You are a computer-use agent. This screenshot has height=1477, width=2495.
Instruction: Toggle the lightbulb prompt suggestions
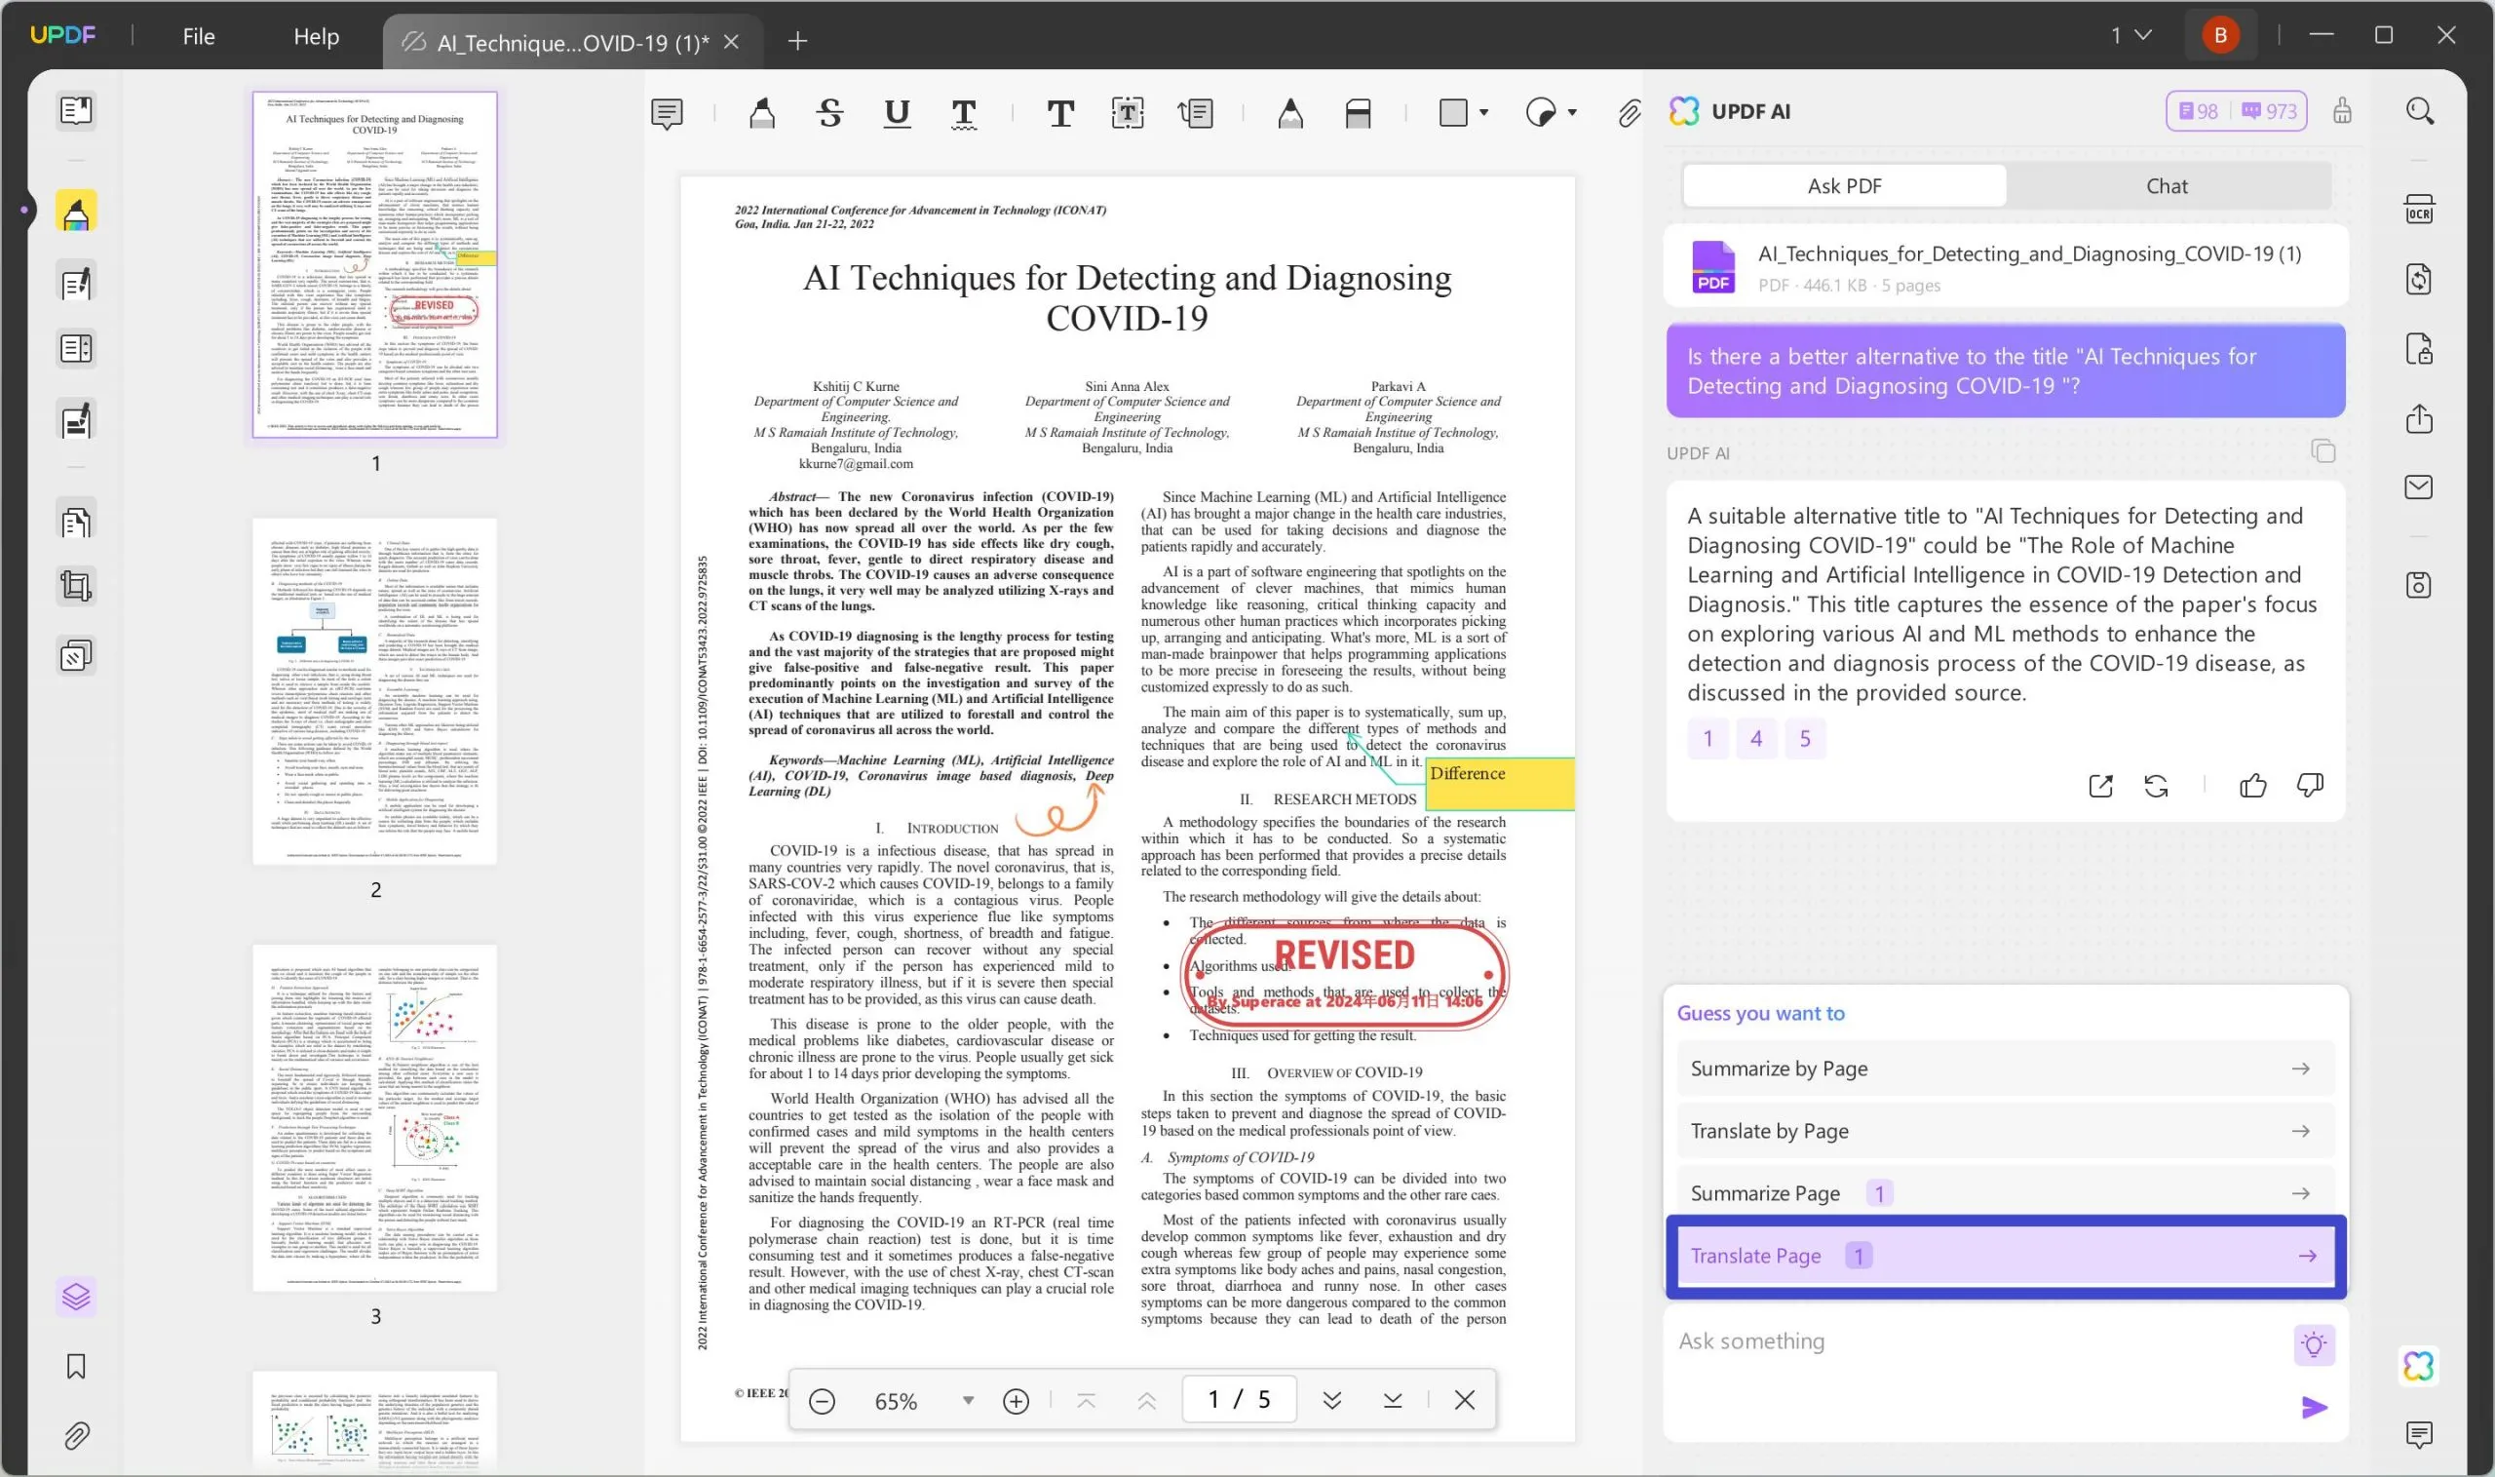[x=2315, y=1344]
